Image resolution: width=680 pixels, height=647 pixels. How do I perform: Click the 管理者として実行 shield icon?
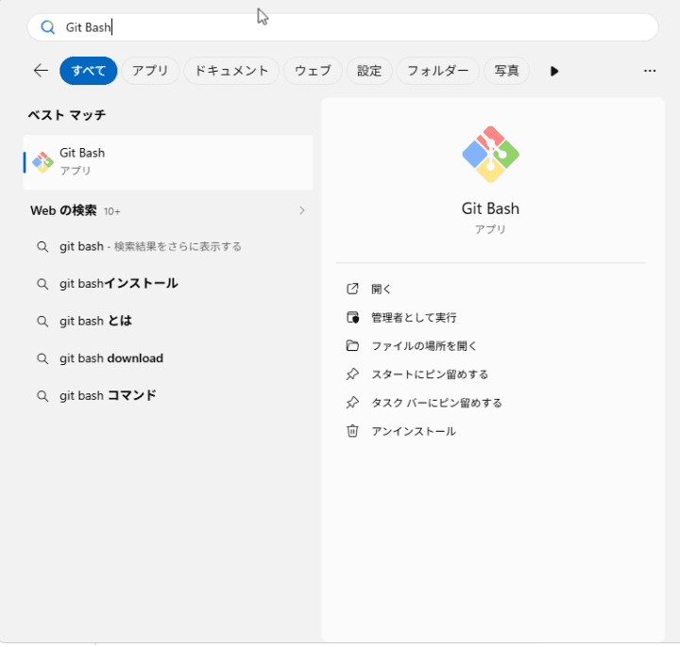point(352,318)
